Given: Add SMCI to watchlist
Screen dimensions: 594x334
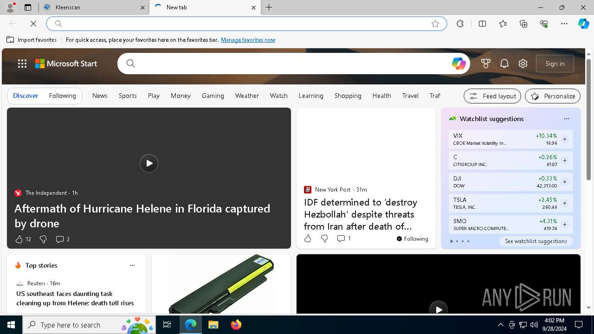Looking at the screenshot, I should [565, 225].
